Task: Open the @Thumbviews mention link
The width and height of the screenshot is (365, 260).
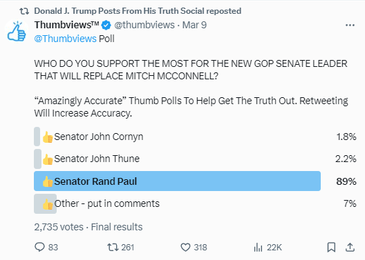Action: (x=65, y=39)
